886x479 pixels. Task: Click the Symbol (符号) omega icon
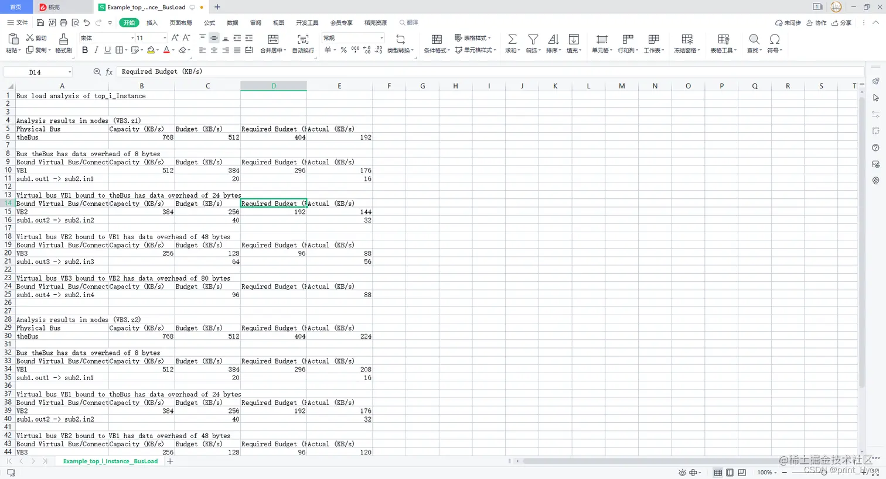click(x=775, y=39)
